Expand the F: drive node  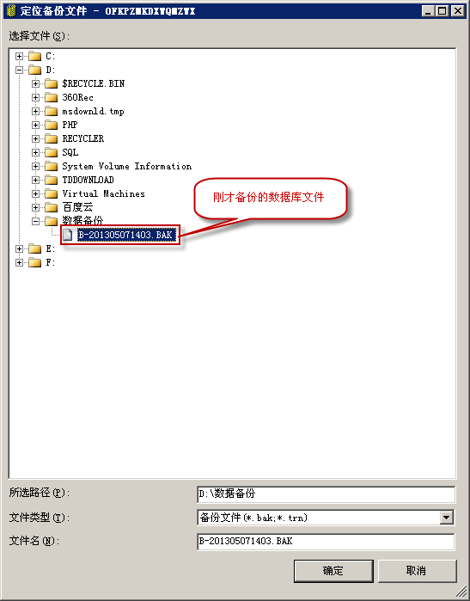pyautogui.click(x=19, y=262)
